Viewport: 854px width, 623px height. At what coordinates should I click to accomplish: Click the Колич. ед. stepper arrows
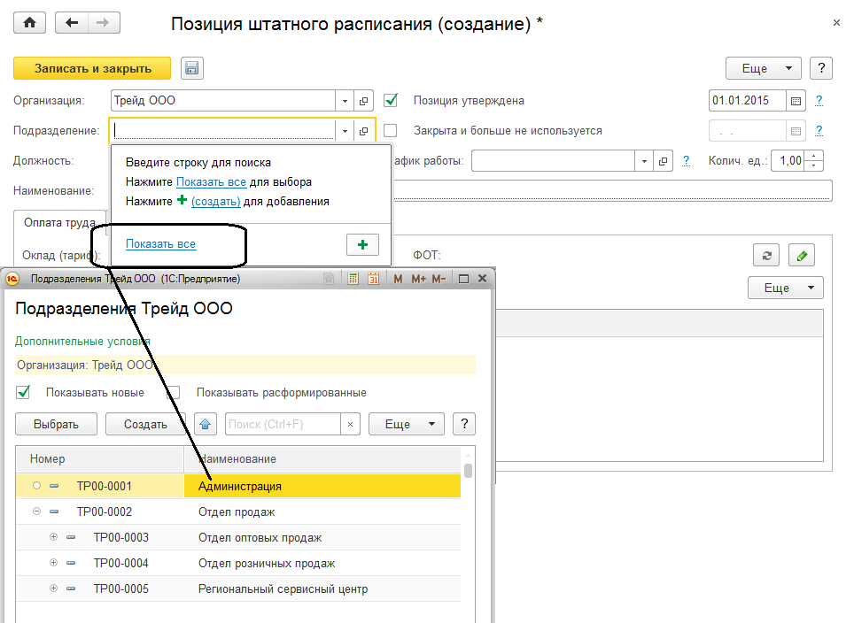pos(814,160)
